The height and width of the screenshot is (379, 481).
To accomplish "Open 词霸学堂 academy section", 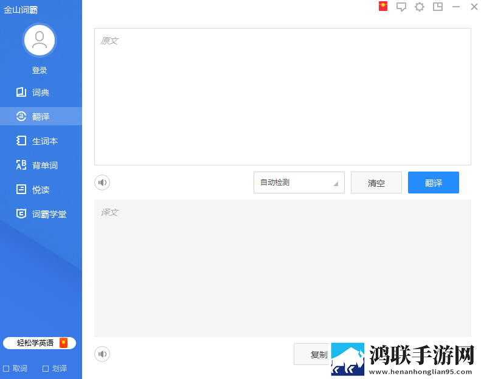I will tap(41, 214).
